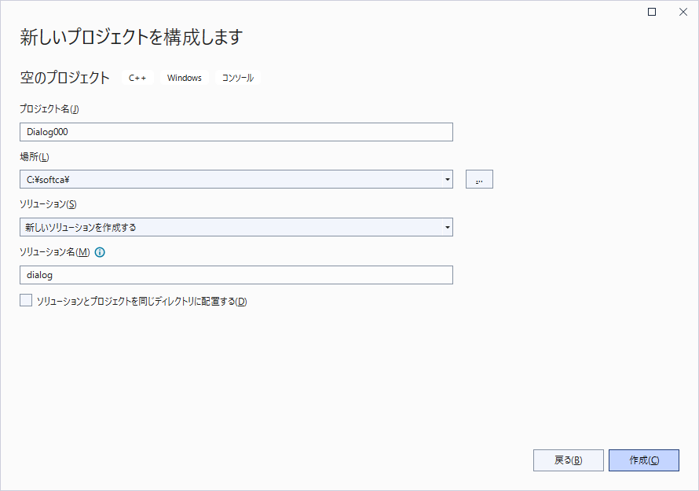Image resolution: width=699 pixels, height=491 pixels.
Task: Enable placing solution and project in same directory
Action: [x=27, y=300]
